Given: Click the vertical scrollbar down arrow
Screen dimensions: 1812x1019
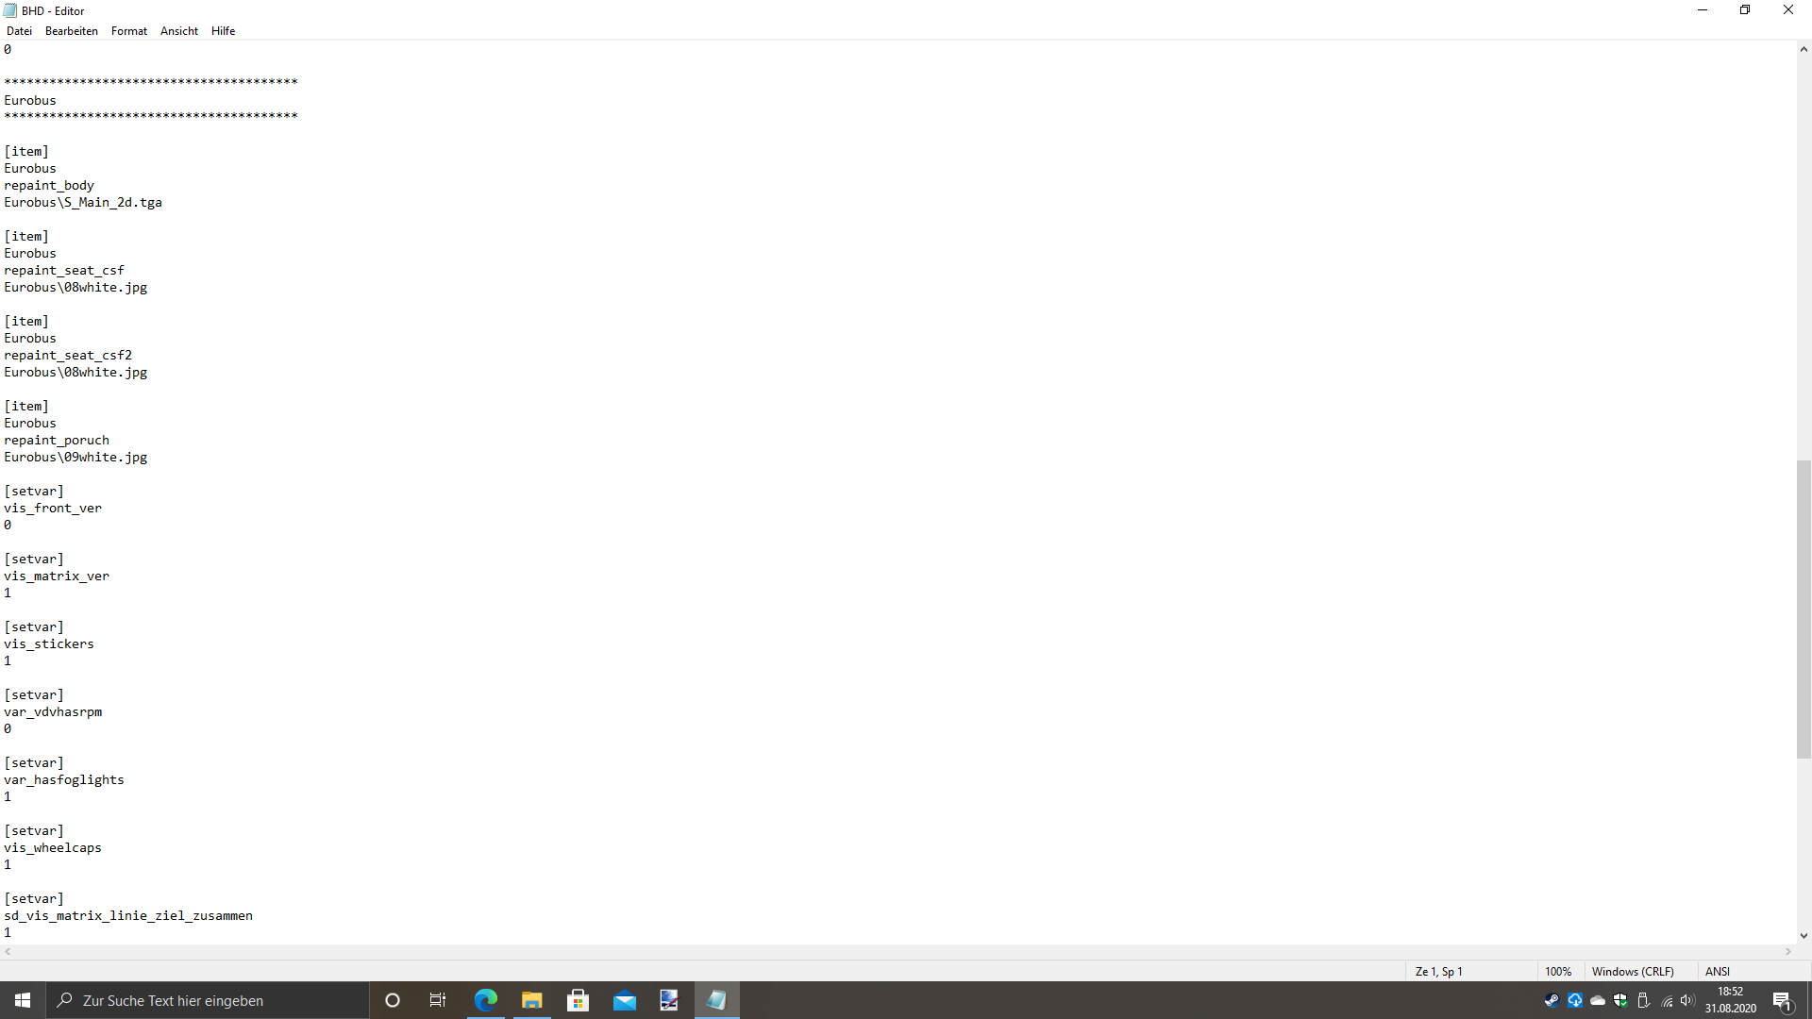Looking at the screenshot, I should point(1804,936).
